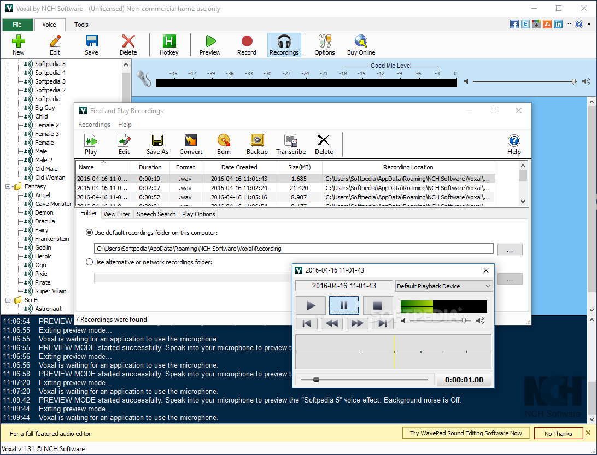Image resolution: width=597 pixels, height=455 pixels.
Task: Open the Hotkey settings icon
Action: pyautogui.click(x=169, y=45)
